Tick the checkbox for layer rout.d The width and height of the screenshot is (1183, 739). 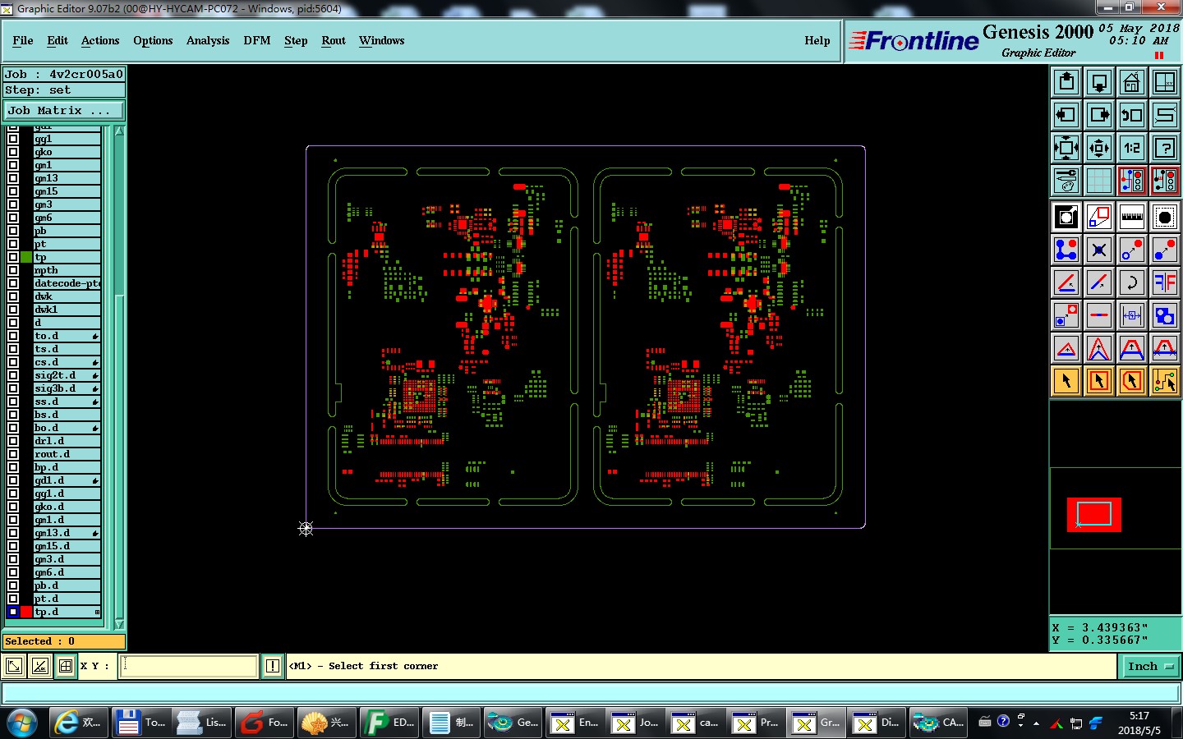tap(13, 454)
